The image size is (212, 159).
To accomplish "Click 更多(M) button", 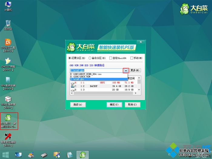I will pyautogui.click(x=135, y=70).
